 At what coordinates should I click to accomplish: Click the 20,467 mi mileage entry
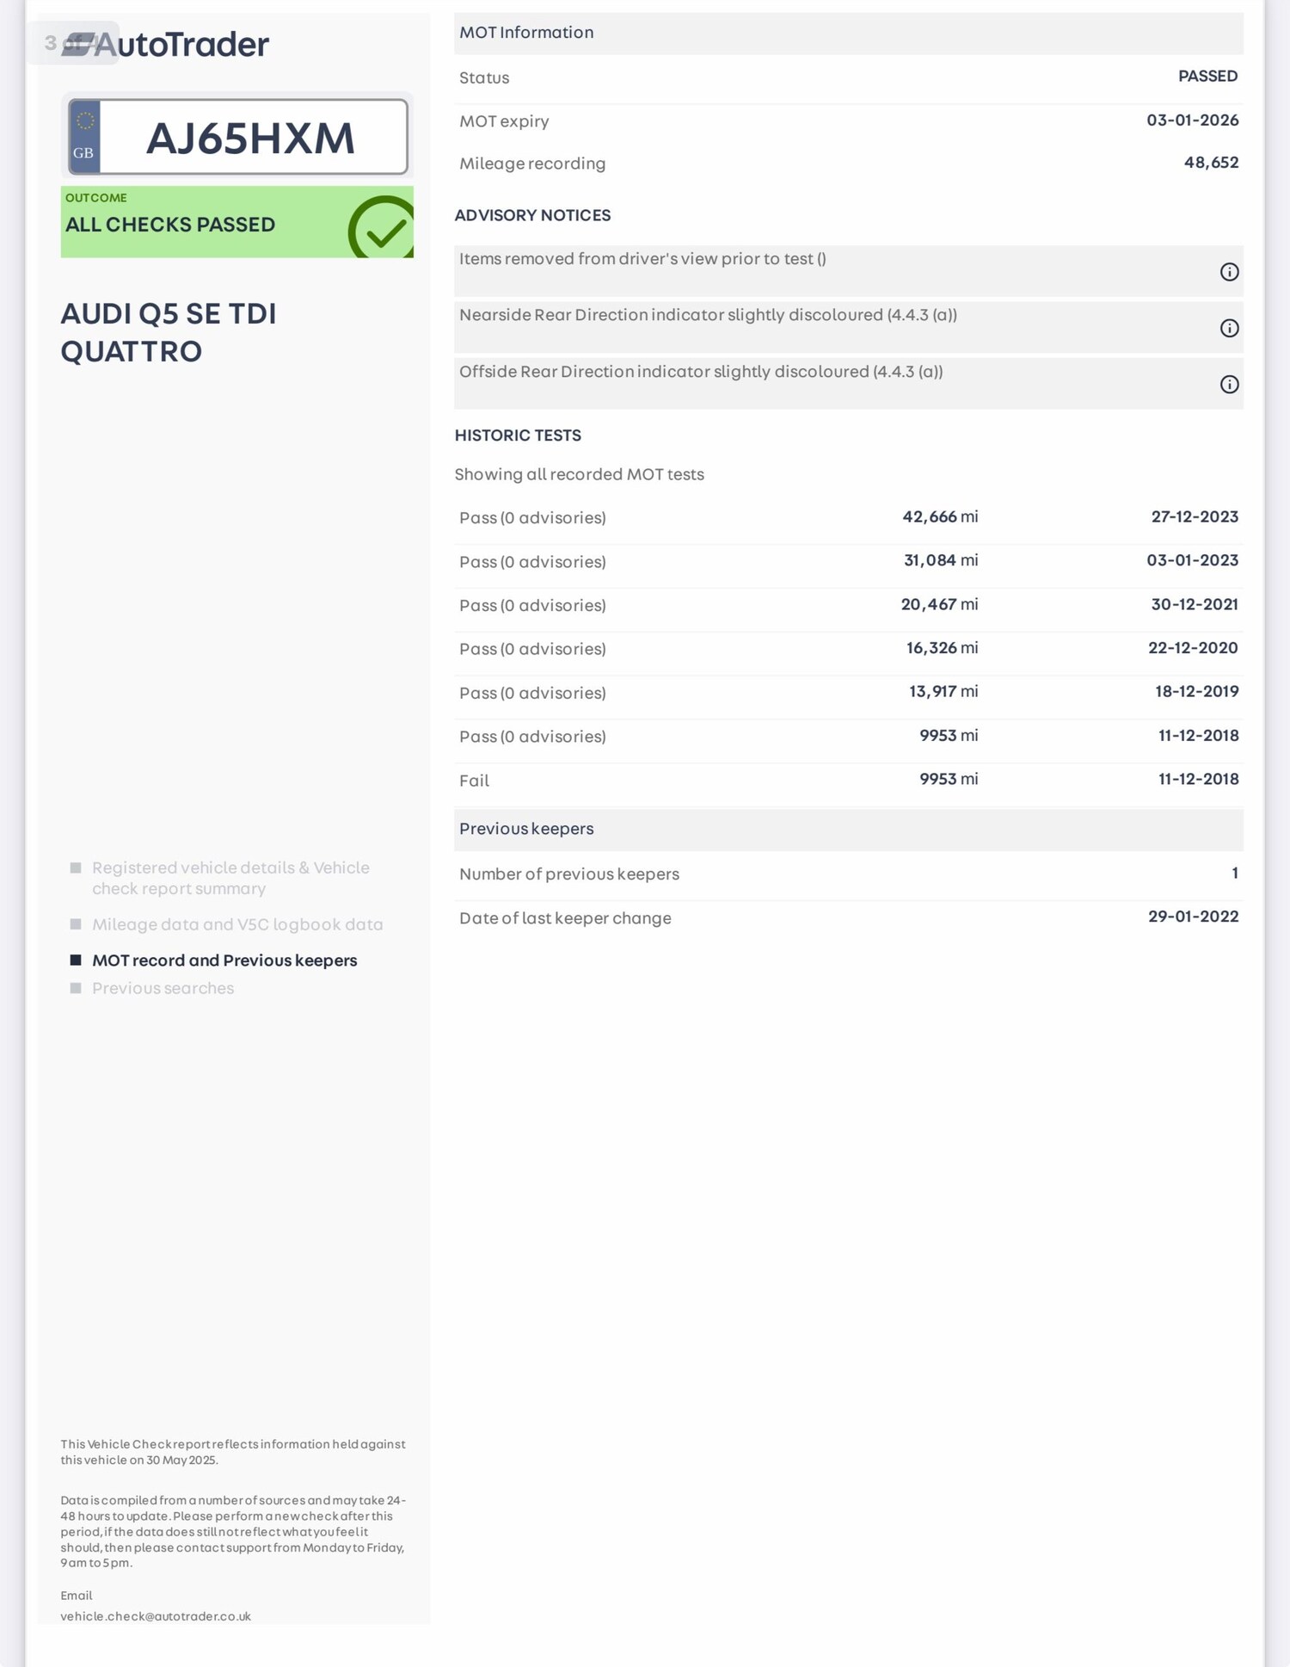939,604
